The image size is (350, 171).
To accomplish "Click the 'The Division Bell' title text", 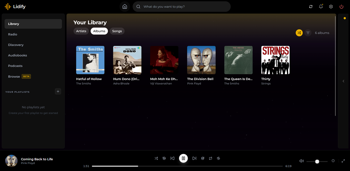I will coord(200,79).
